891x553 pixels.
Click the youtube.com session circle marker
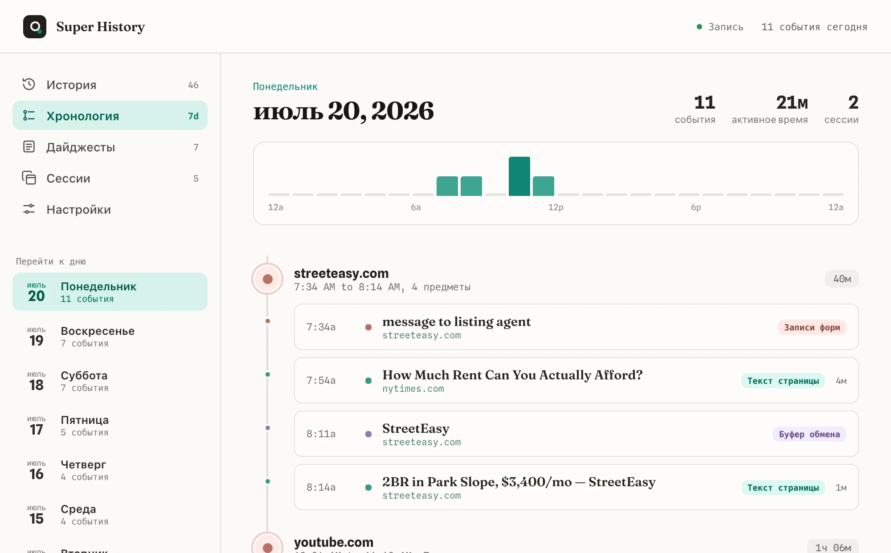[x=267, y=546]
